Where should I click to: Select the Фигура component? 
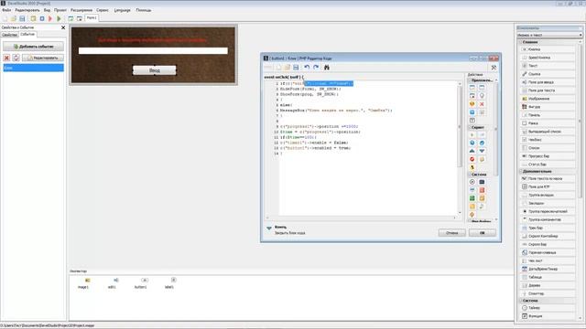point(548,107)
